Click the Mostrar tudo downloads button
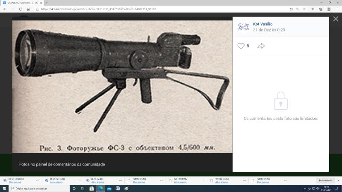The width and height of the screenshot is (342, 192). (x=325, y=180)
